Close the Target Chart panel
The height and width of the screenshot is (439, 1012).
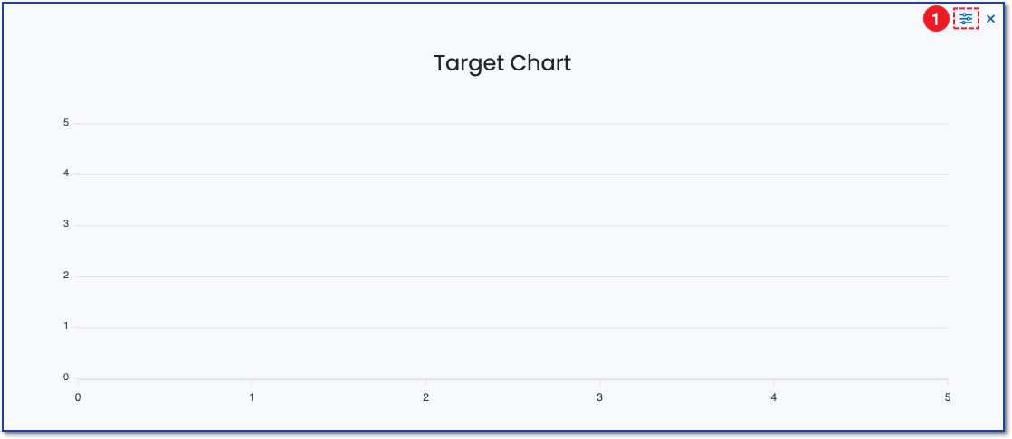[x=990, y=19]
